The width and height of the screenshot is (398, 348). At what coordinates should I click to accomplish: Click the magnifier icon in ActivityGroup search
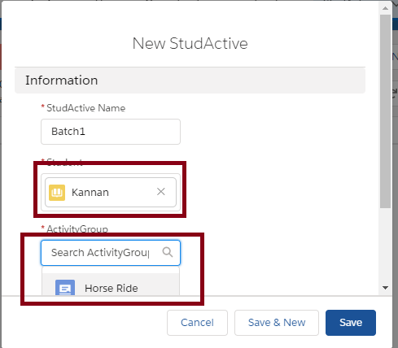click(168, 252)
